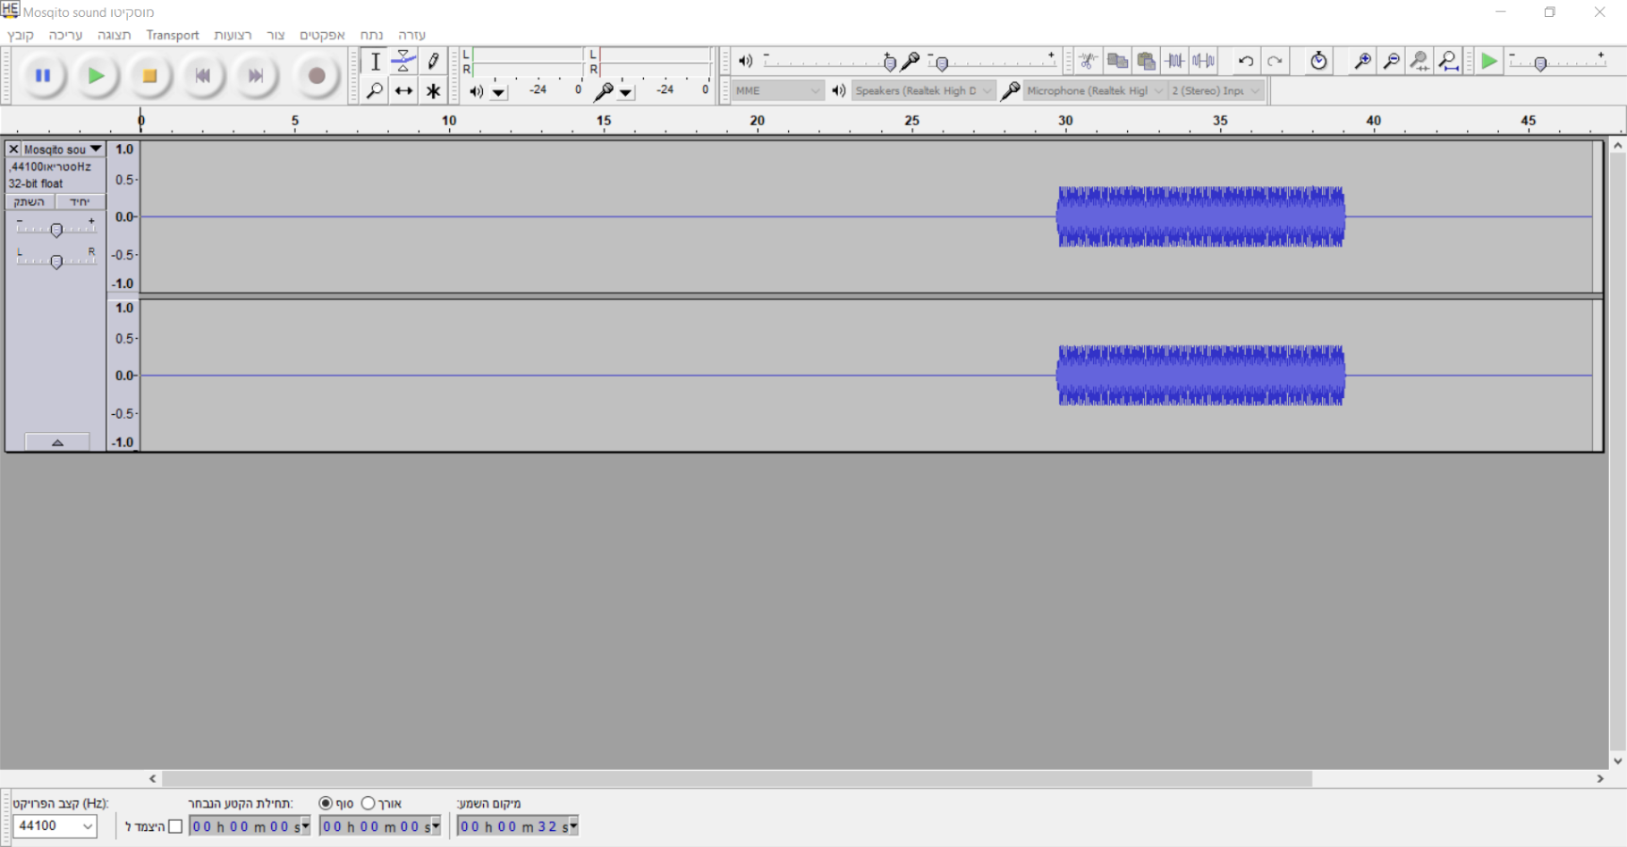1627x847 pixels.
Task: Select the I-beam Selection tool
Action: point(375,61)
